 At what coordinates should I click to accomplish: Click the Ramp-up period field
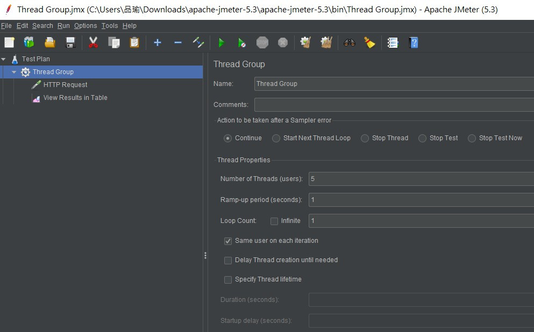(421, 200)
